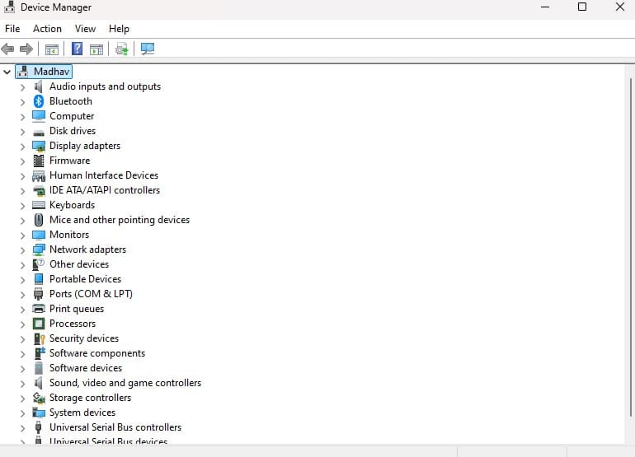Screen dimensions: 635x457
Task: Select Mice and other pointing devices label
Action: [120, 220]
